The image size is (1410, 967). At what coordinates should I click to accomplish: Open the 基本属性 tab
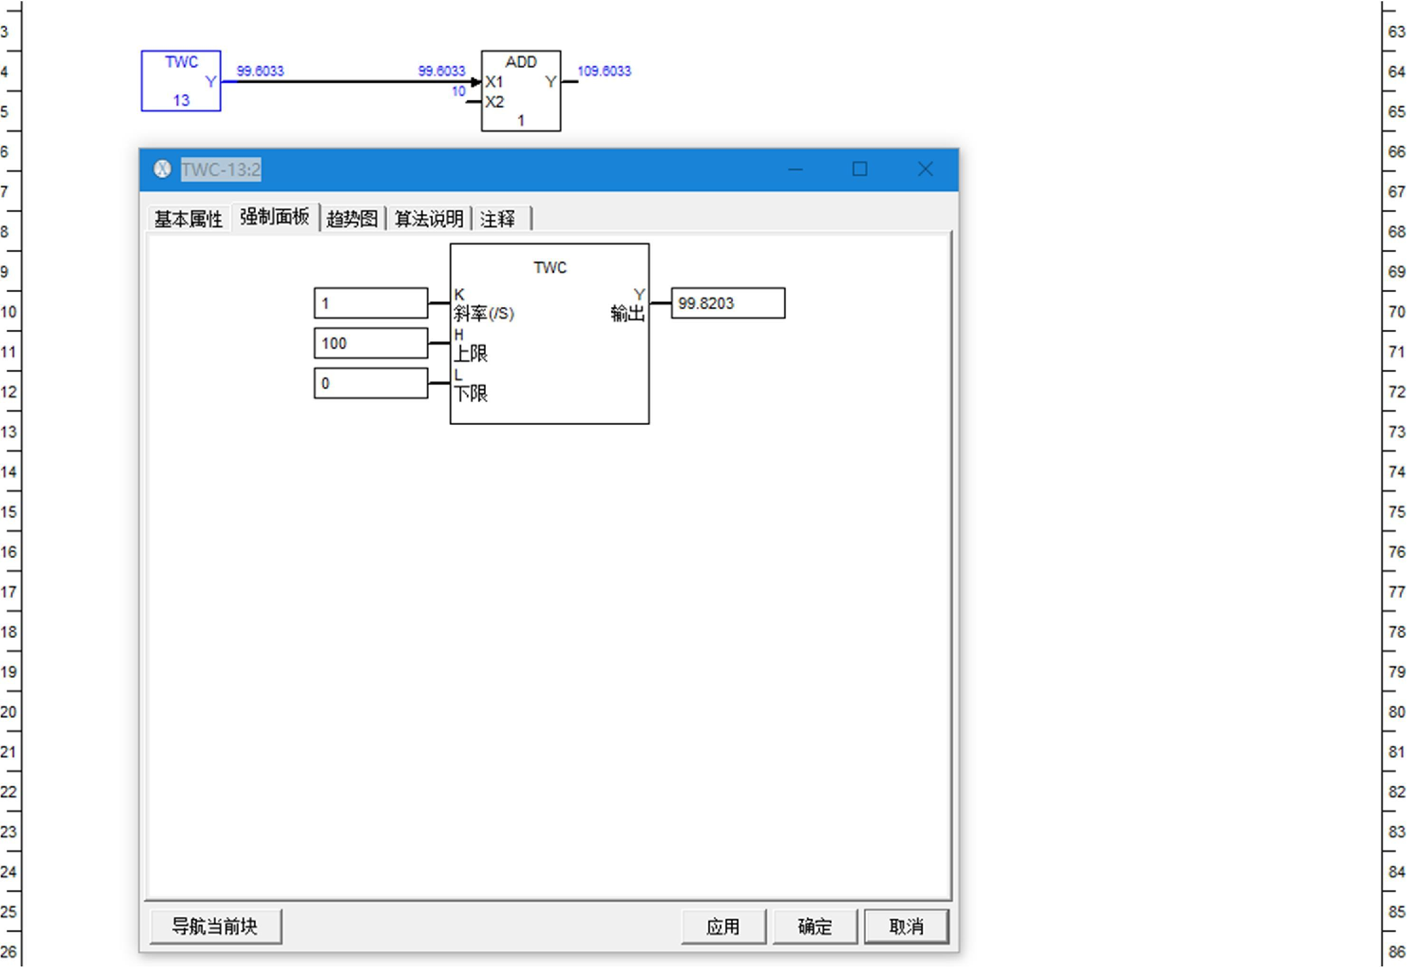point(188,219)
